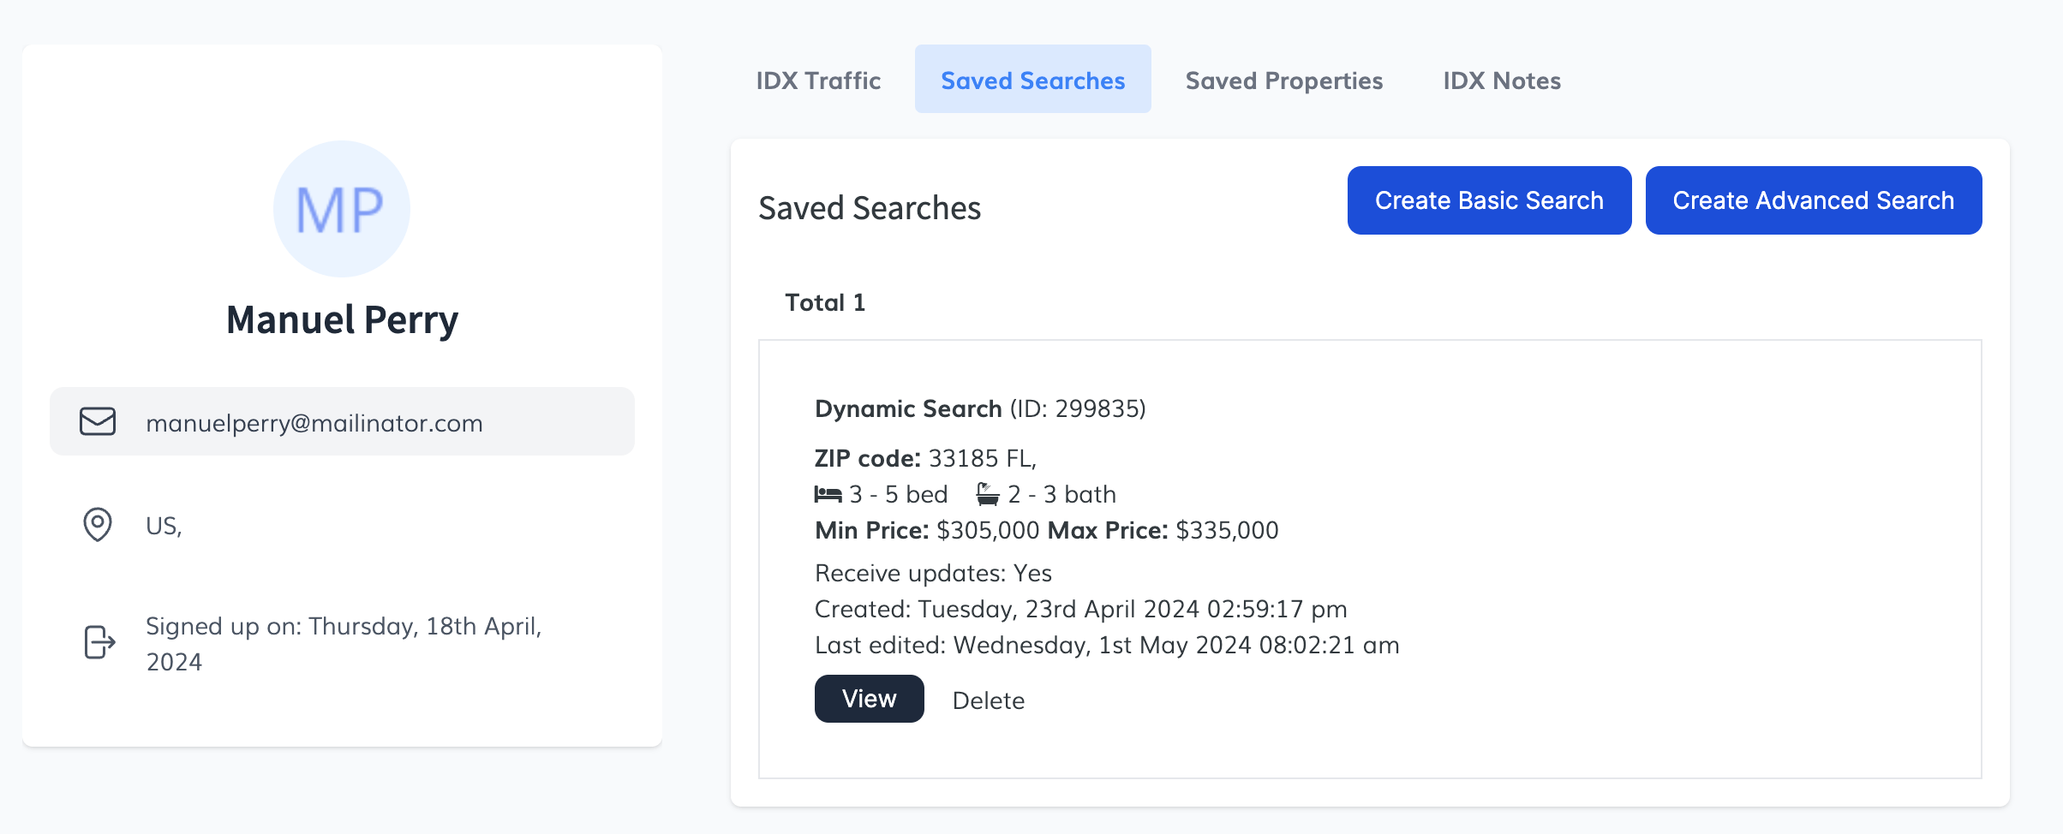Click the location pin icon
This screenshot has height=834, width=2063.
click(x=98, y=524)
